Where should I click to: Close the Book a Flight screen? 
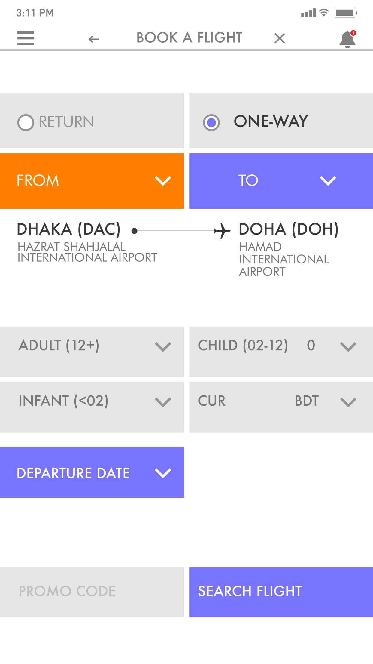(x=279, y=38)
